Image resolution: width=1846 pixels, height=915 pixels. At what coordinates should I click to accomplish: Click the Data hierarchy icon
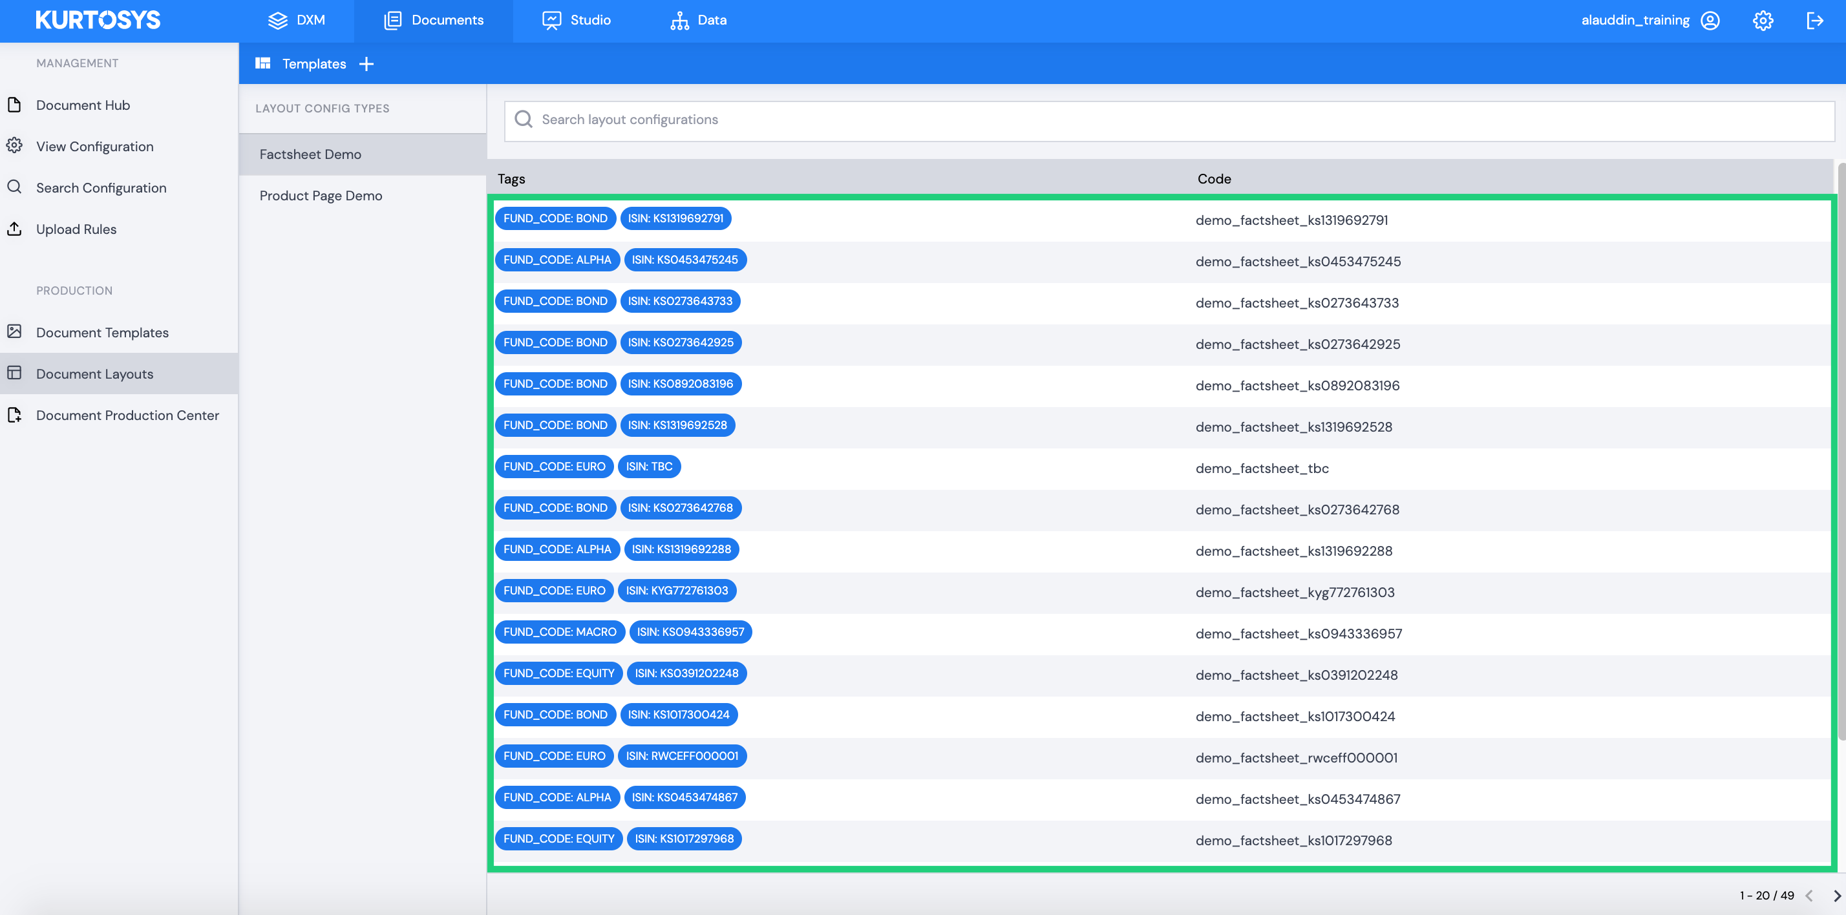tap(679, 20)
